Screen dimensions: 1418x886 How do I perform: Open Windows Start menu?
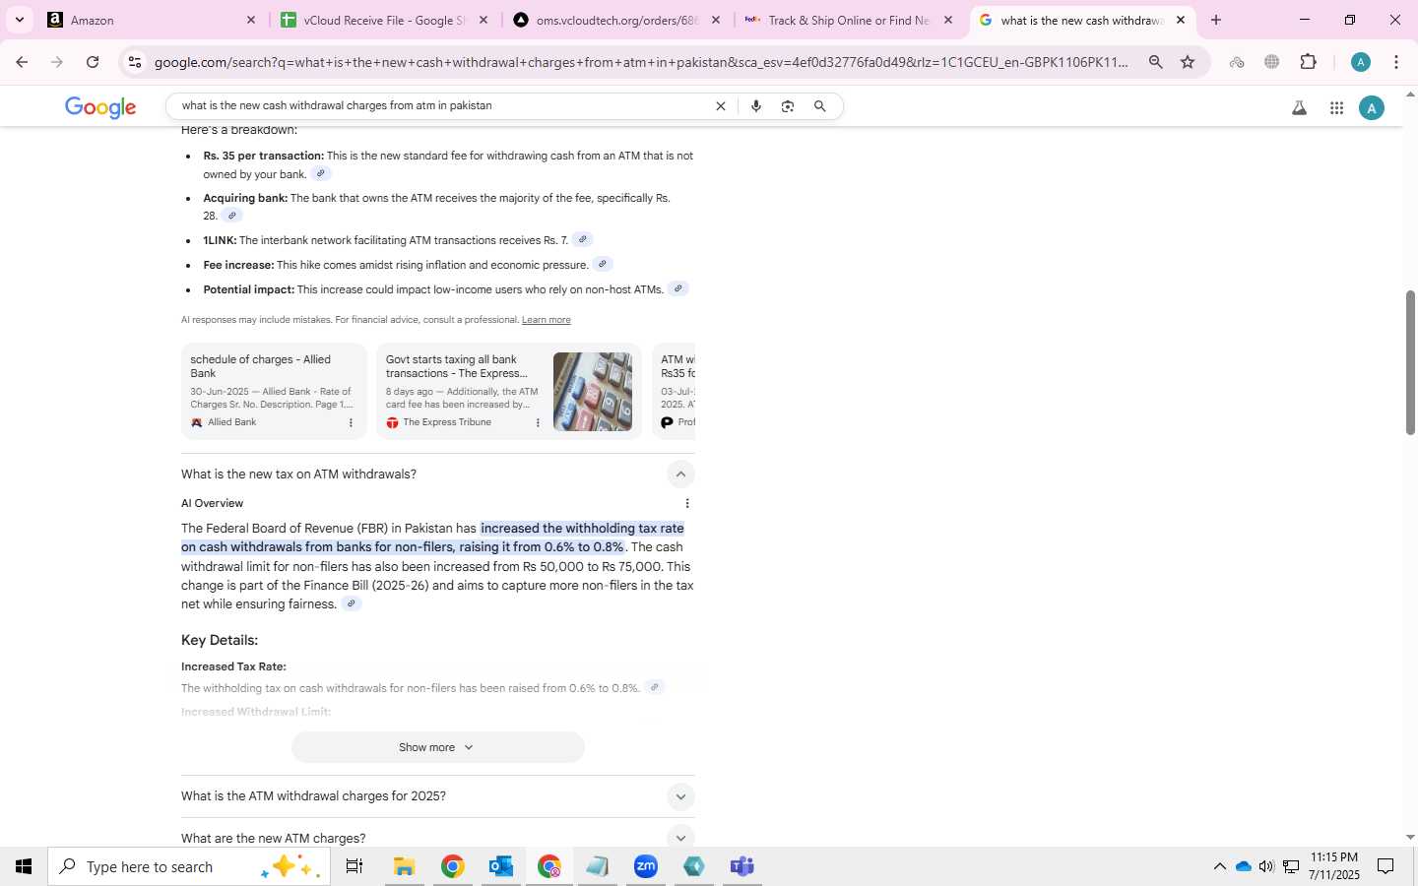click(x=24, y=866)
